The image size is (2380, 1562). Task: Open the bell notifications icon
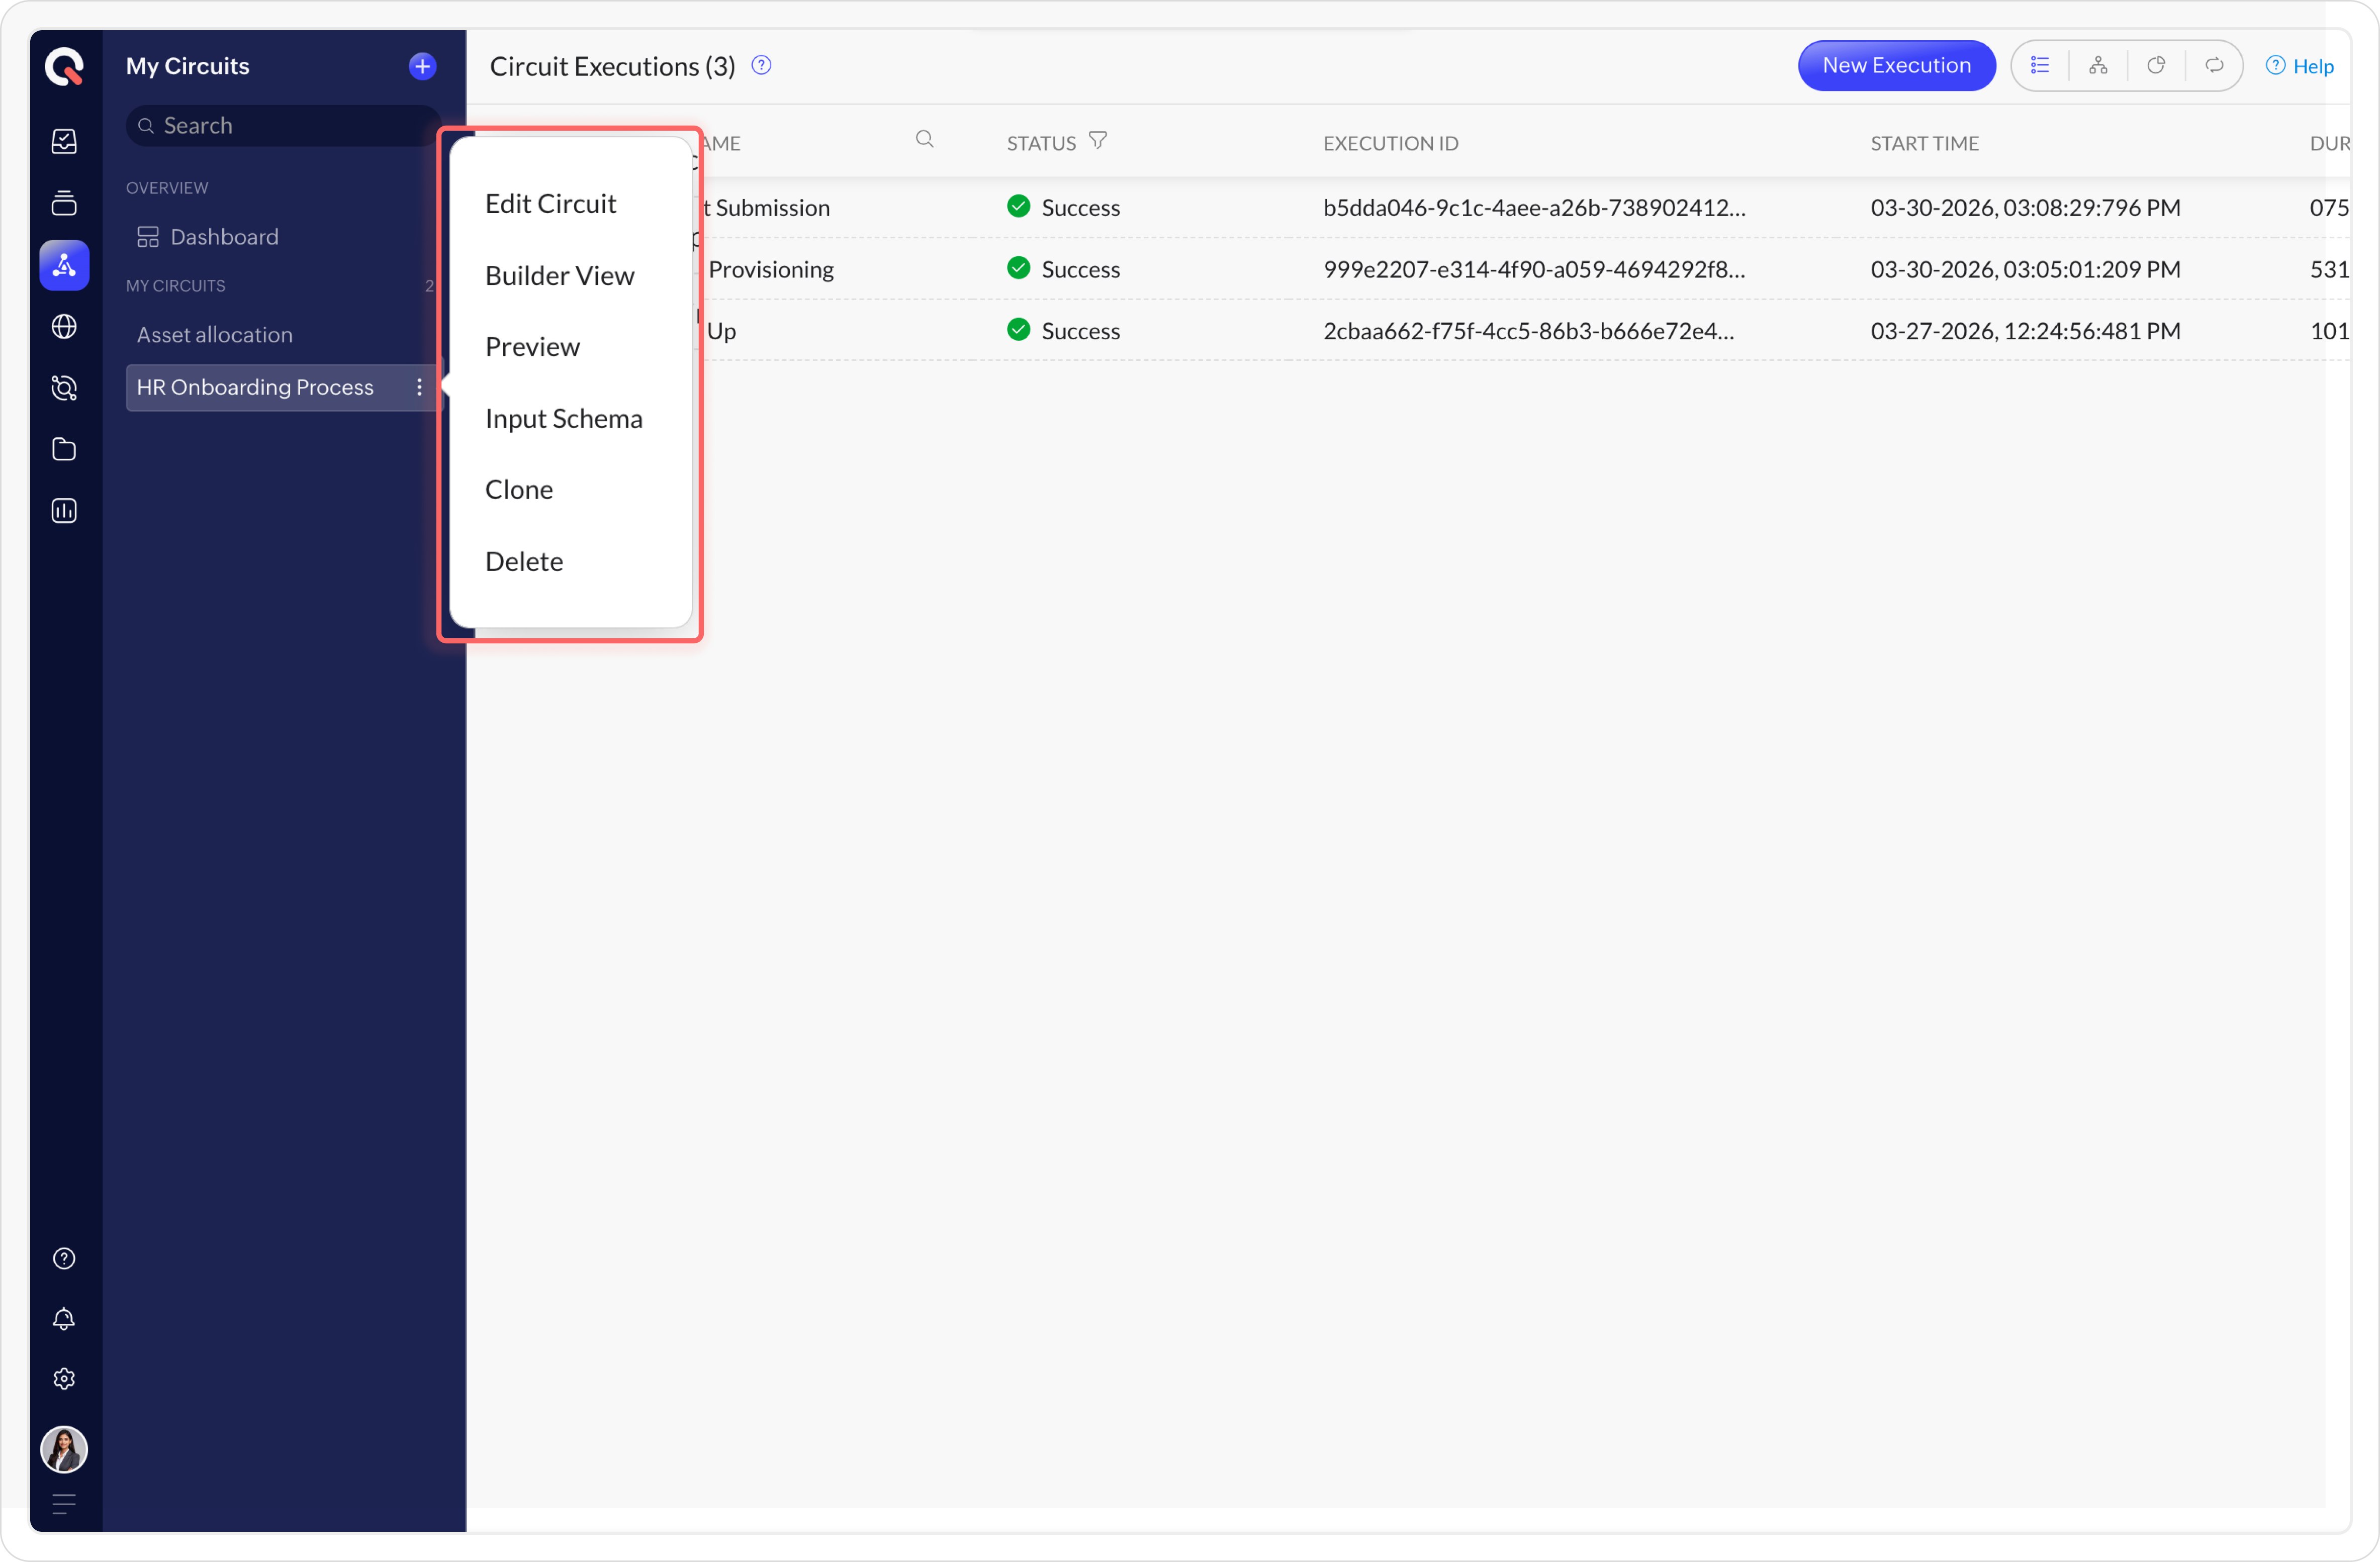tap(64, 1319)
